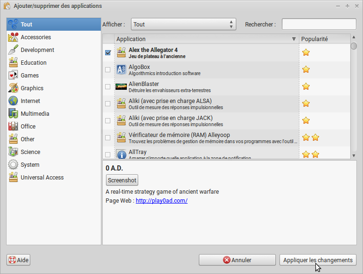Click the Office binders icon
Screen dimensions: 363x274
click(x=13, y=127)
